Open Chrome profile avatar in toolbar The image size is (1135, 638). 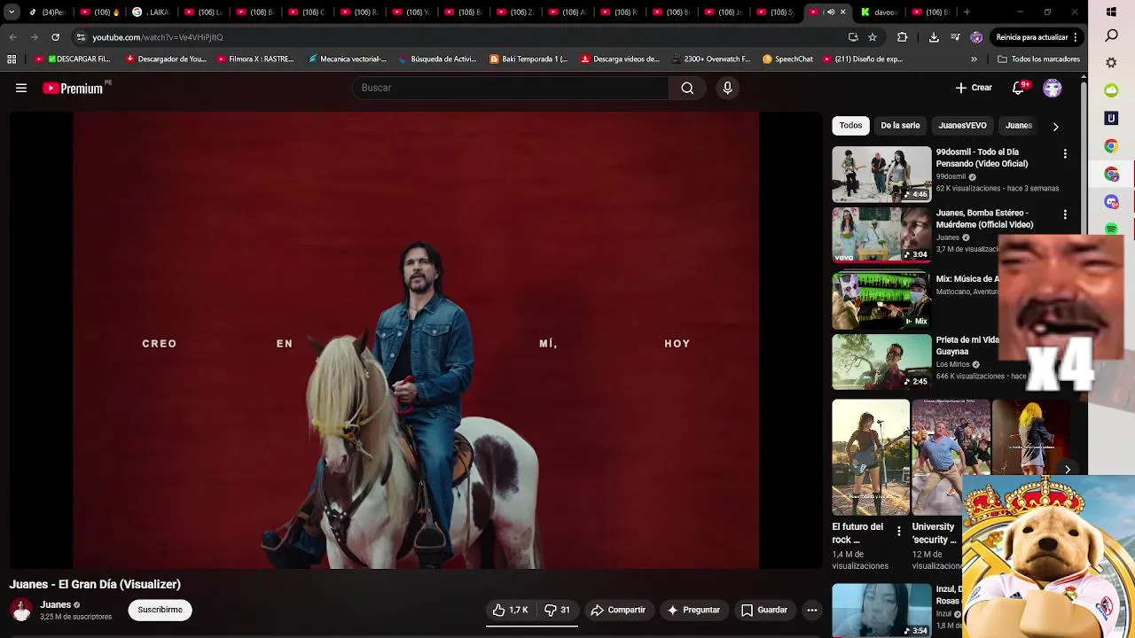[976, 37]
